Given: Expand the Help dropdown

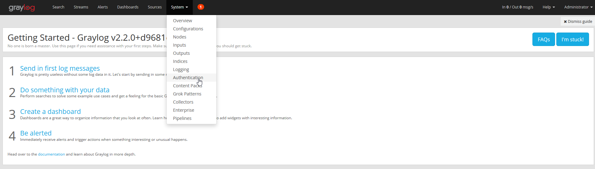Looking at the screenshot, I should click(x=549, y=7).
